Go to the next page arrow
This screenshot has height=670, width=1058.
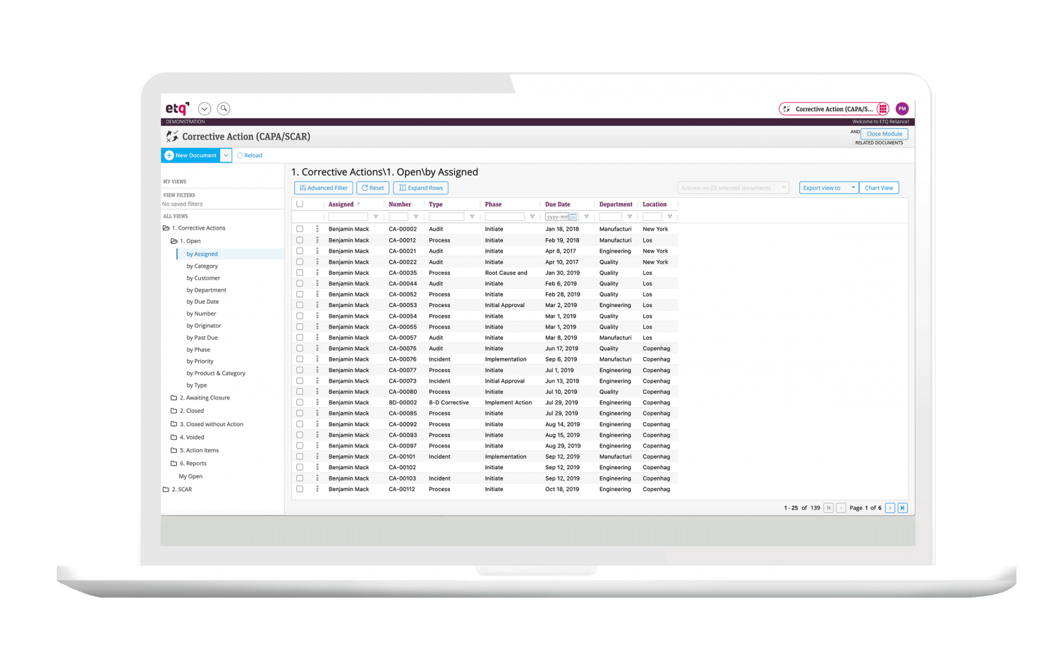[890, 508]
